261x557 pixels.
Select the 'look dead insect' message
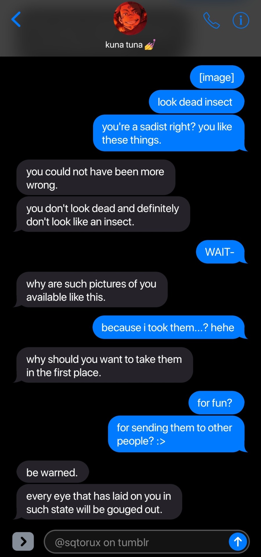pyautogui.click(x=197, y=102)
